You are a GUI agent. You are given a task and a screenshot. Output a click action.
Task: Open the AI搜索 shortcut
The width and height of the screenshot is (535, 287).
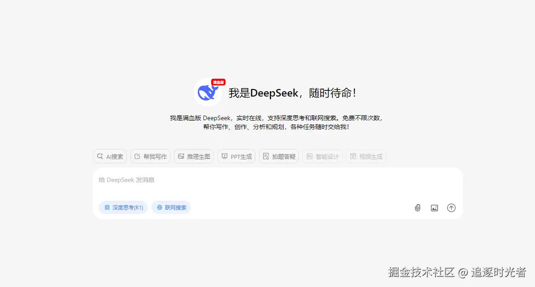click(110, 156)
